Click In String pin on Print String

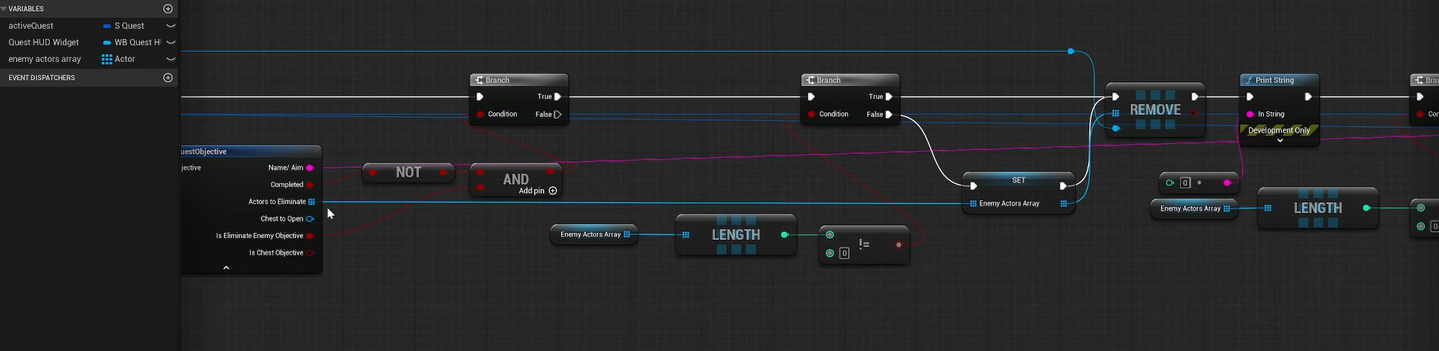(1250, 114)
